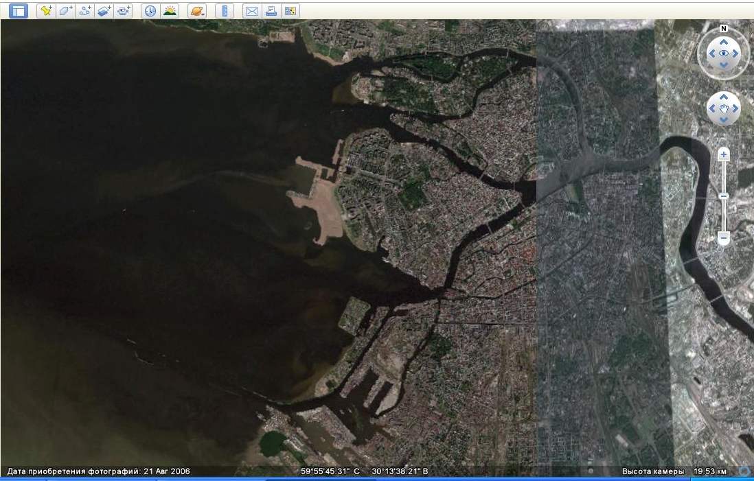
Task: Click the Email envelope icon
Action: (252, 11)
